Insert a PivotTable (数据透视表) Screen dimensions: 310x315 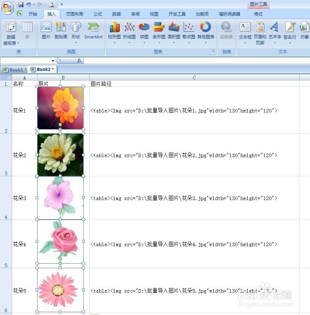click(x=11, y=33)
